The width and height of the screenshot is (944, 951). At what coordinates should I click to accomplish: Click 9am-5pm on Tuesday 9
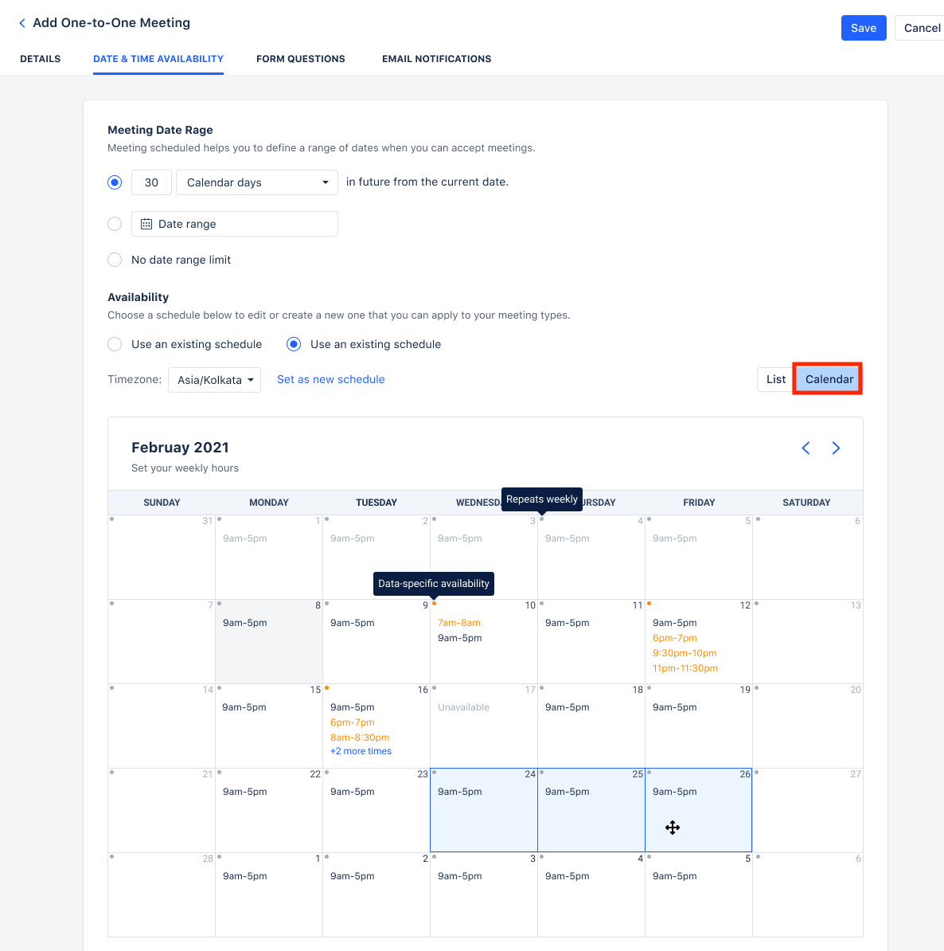click(x=353, y=623)
